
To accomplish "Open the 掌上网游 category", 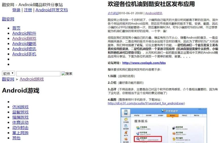I will click(x=20, y=133).
